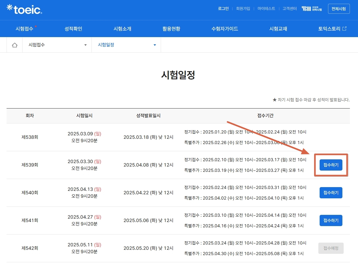
Task: Click 정기접수 period starting 2025.03.24
Action: [x=245, y=243]
